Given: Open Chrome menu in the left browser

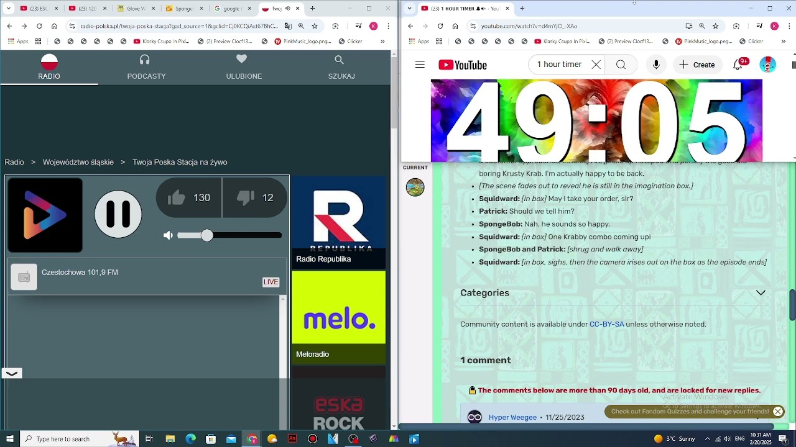Looking at the screenshot, I should tap(388, 26).
